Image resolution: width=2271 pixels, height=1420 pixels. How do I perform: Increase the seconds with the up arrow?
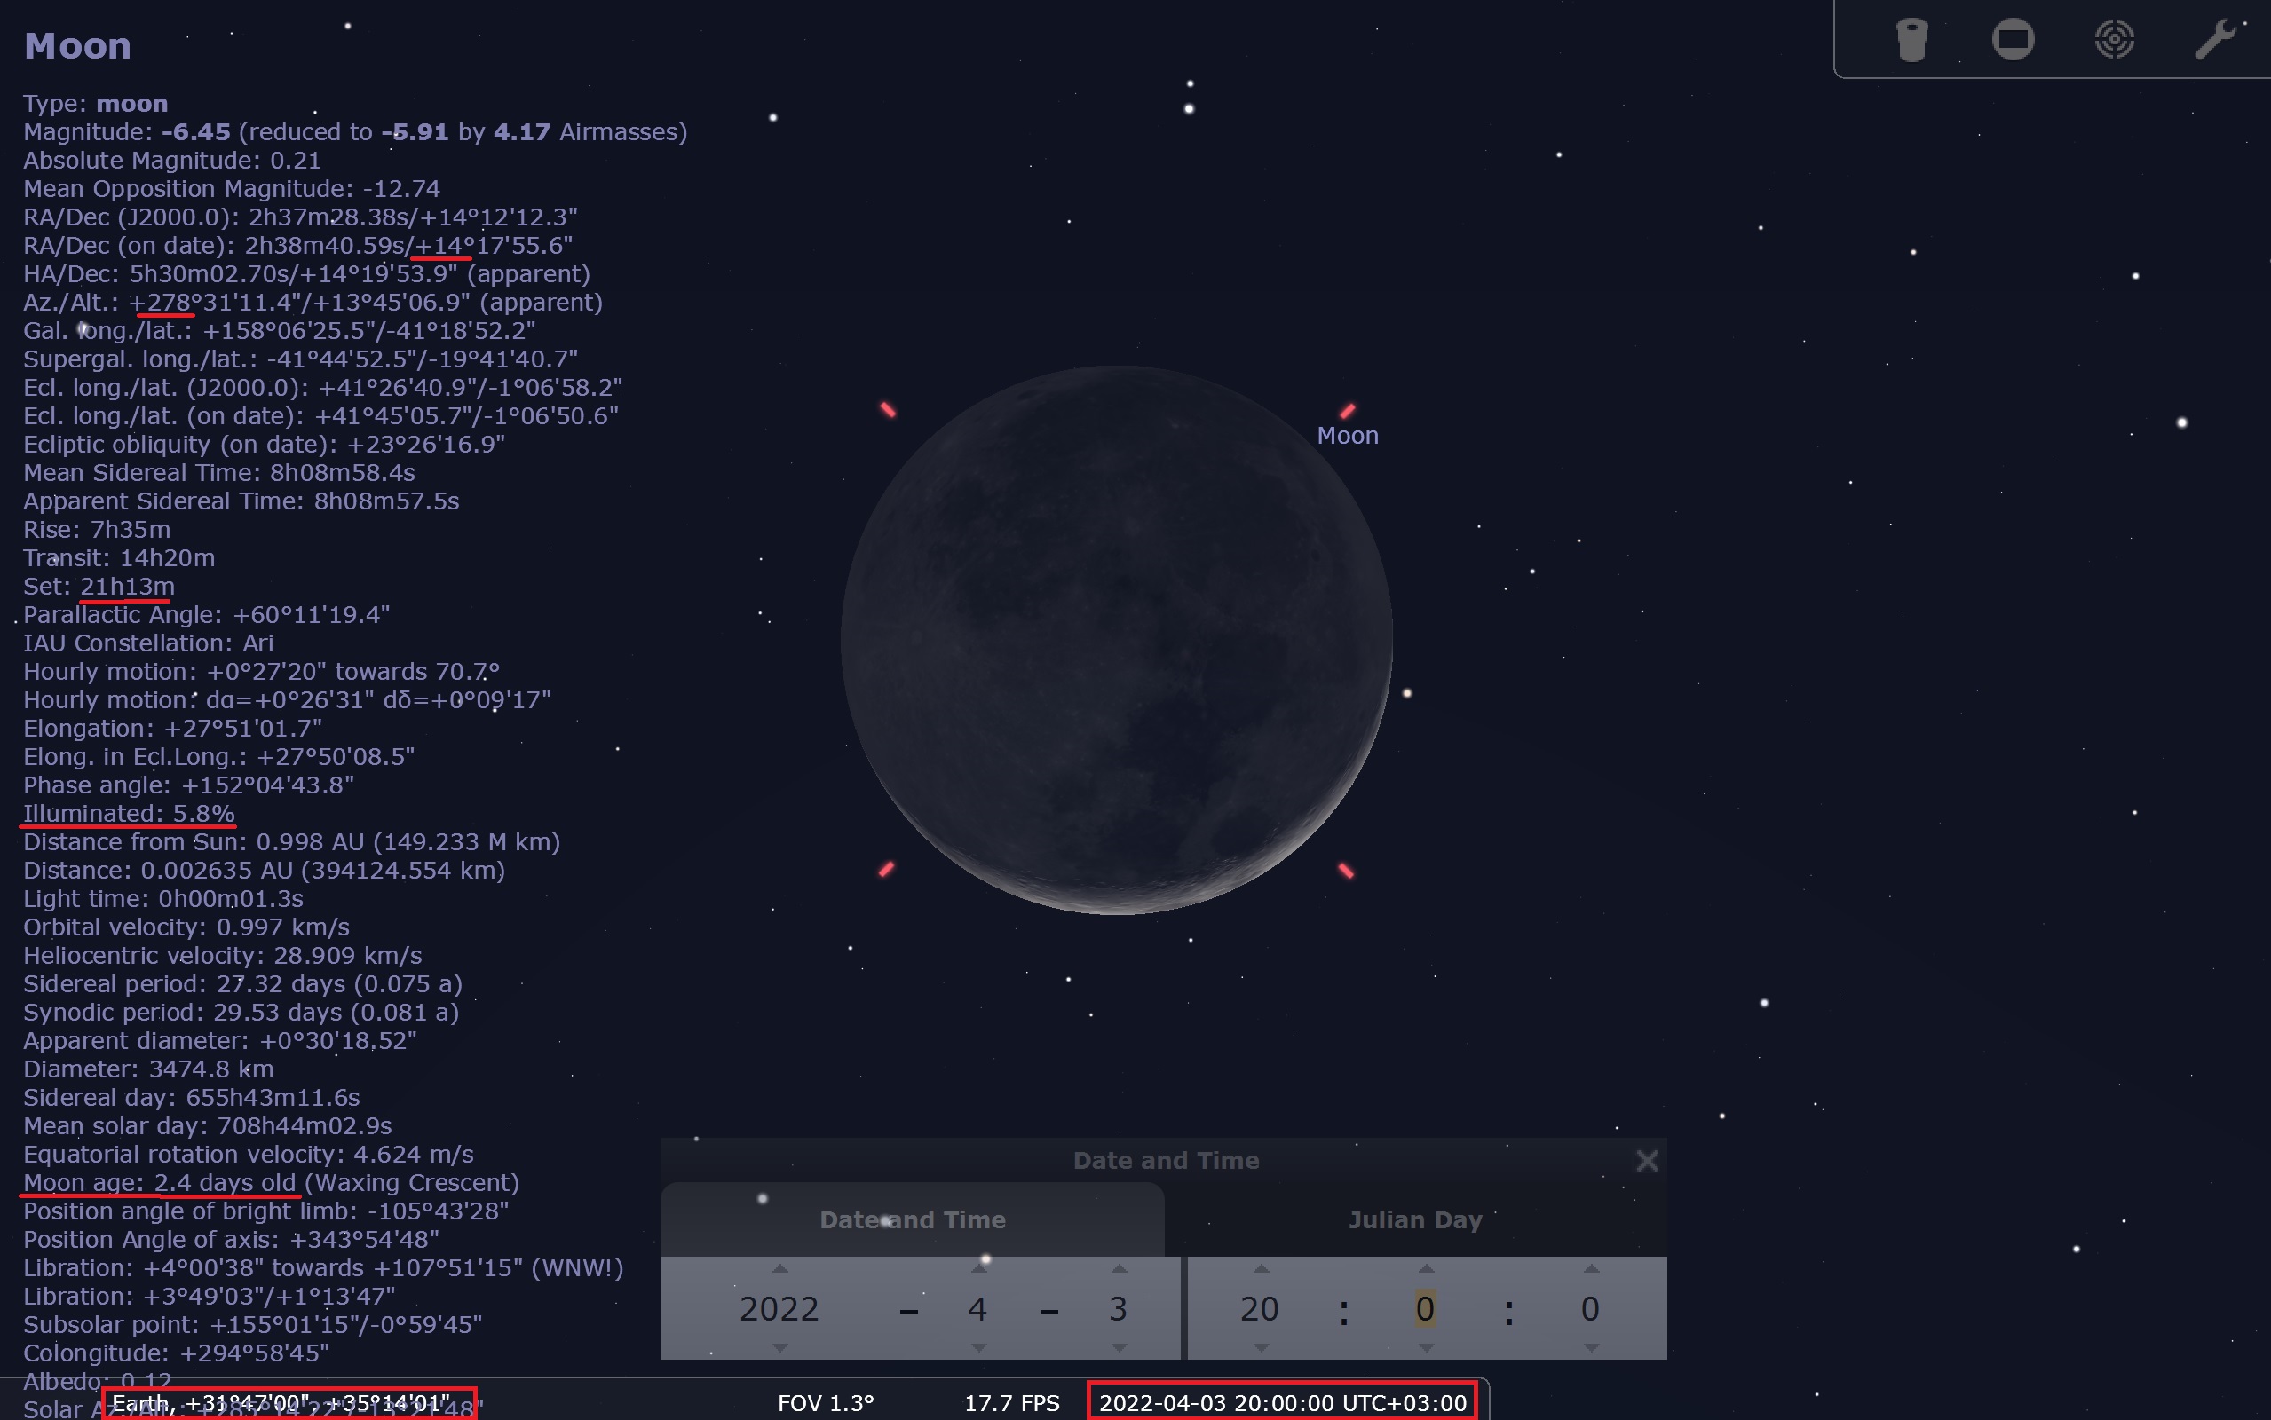tap(1590, 1269)
